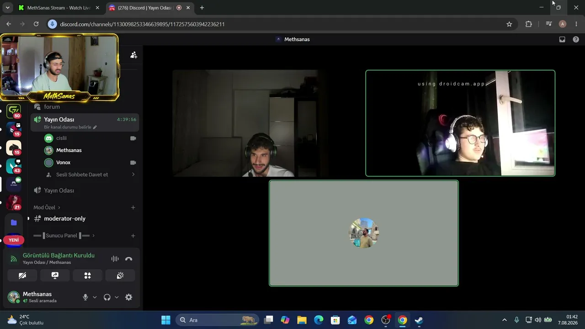Viewport: 585px width, 329px height.
Task: Open the tab search dropdown
Action: pyautogui.click(x=7, y=8)
